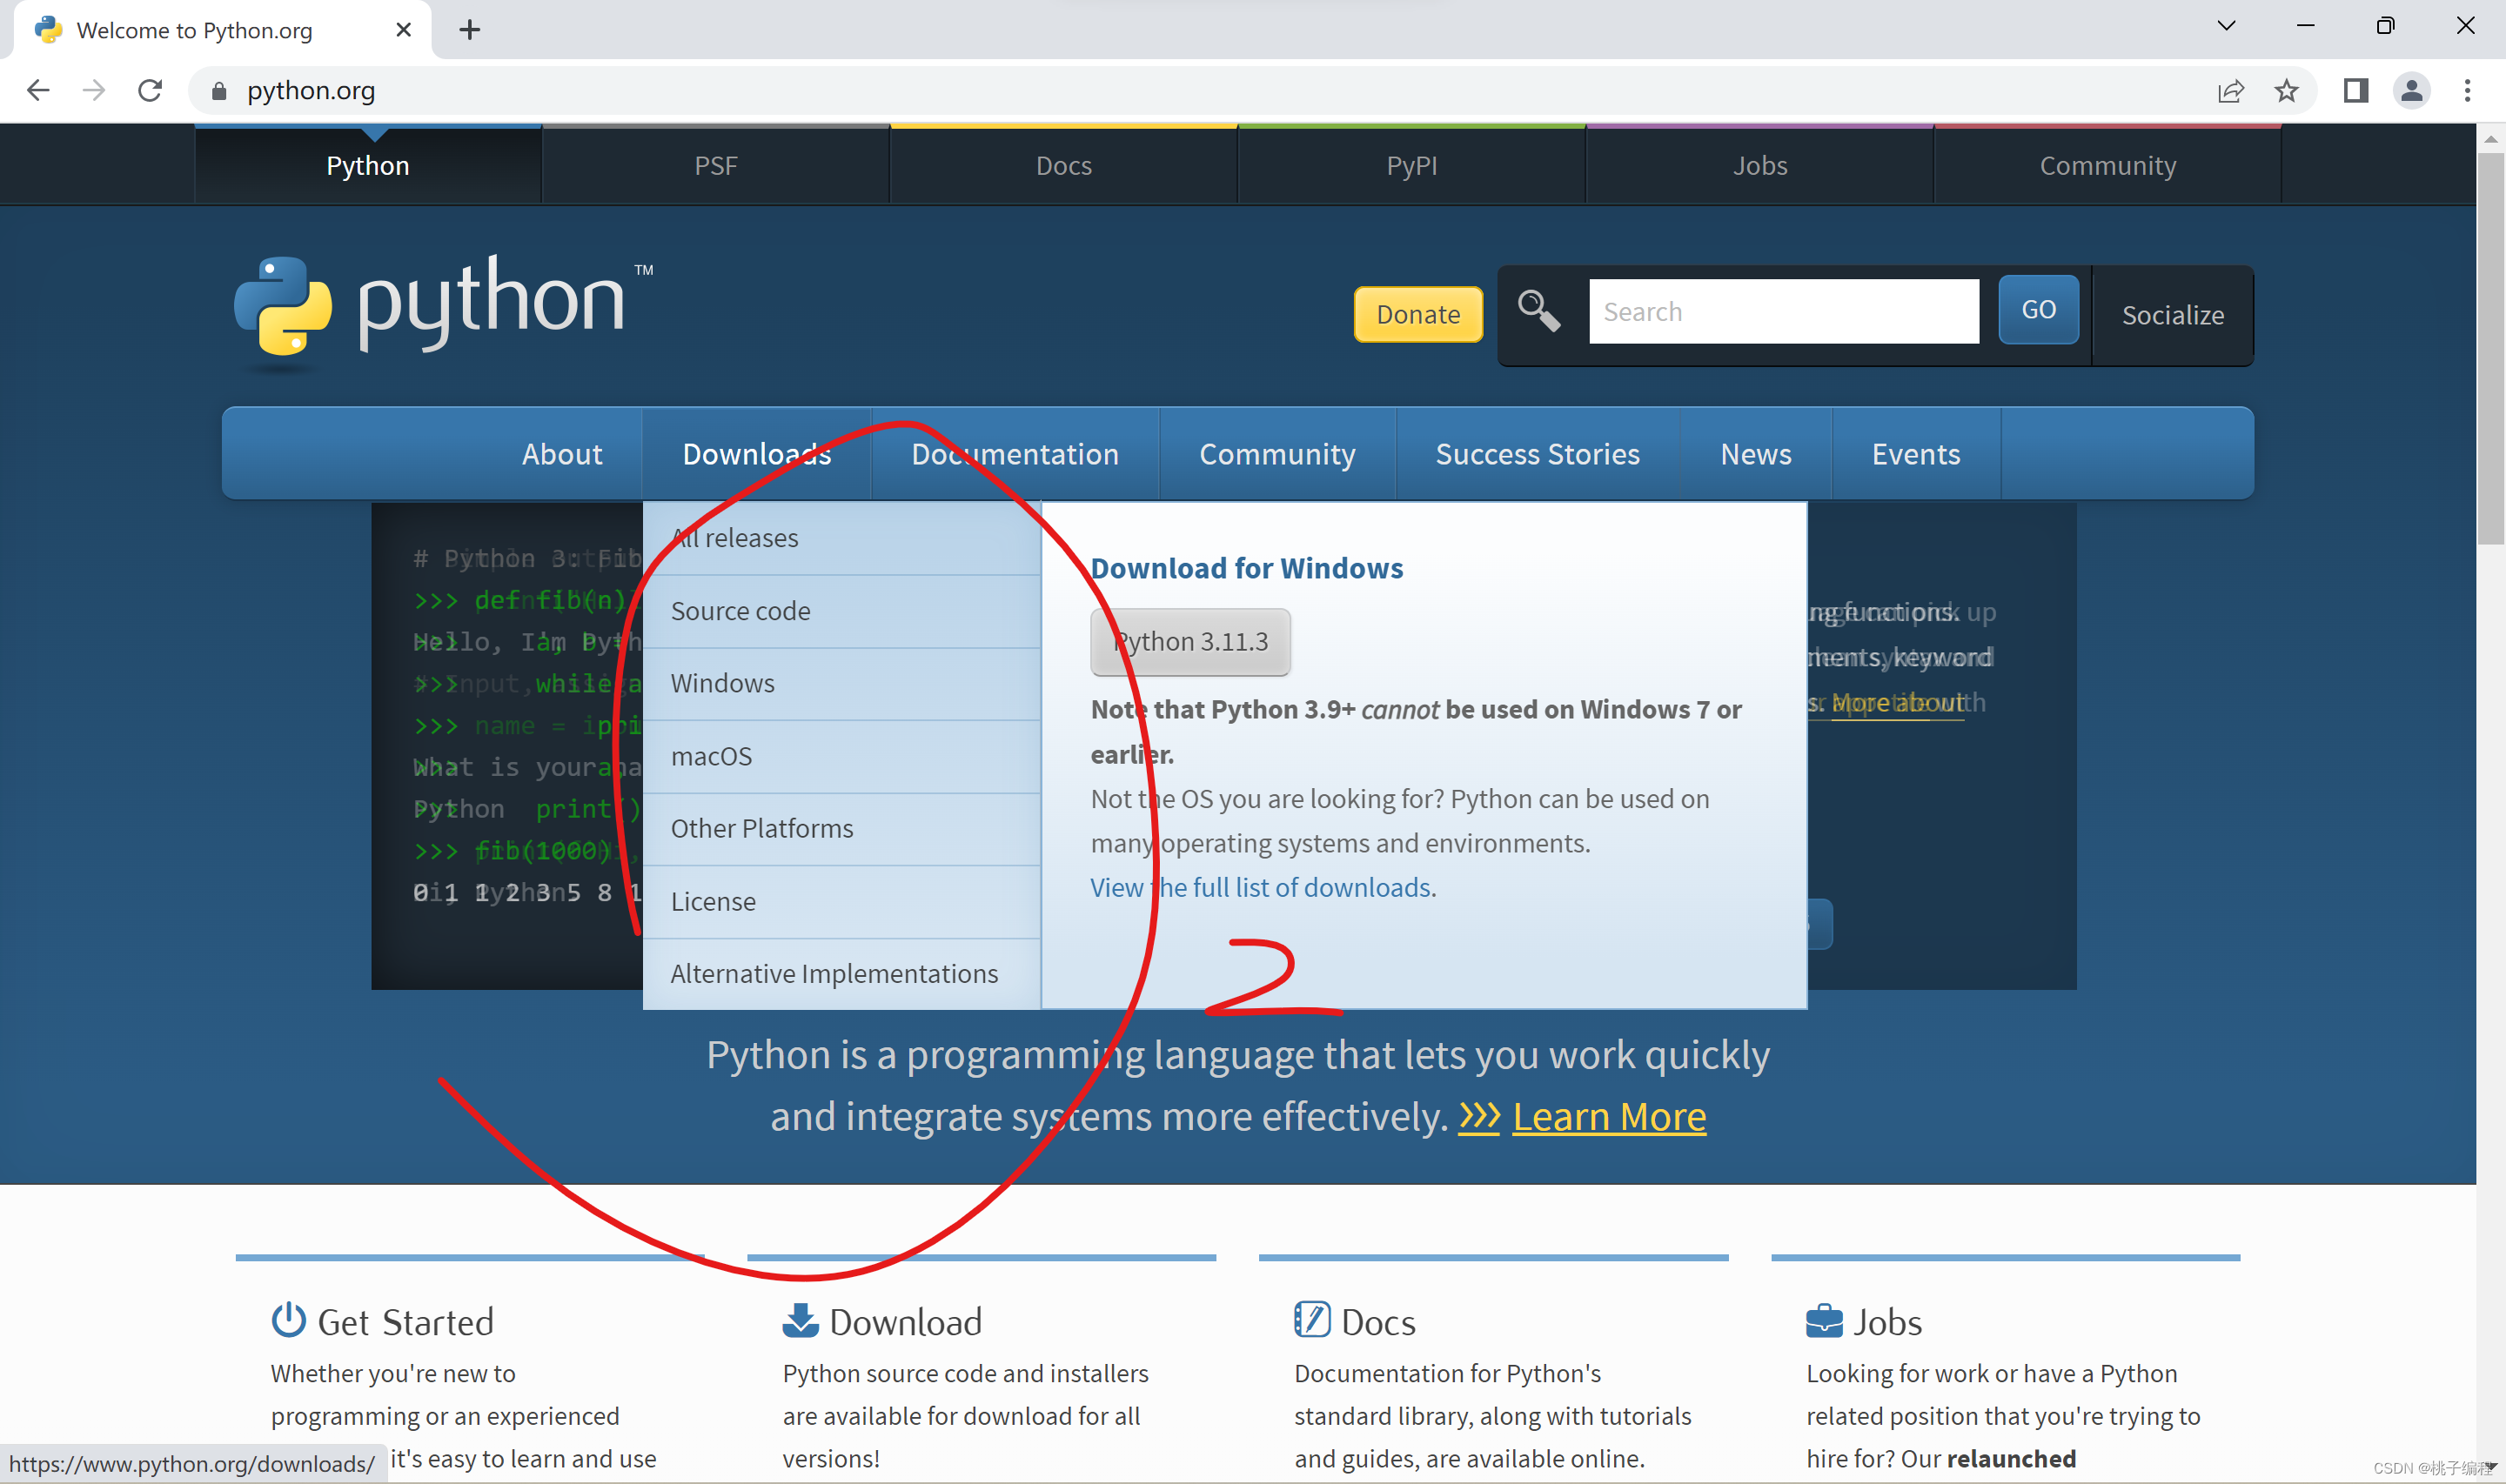Select Windows in Downloads menu
Viewport: 2506px width, 1484px height.
722,683
